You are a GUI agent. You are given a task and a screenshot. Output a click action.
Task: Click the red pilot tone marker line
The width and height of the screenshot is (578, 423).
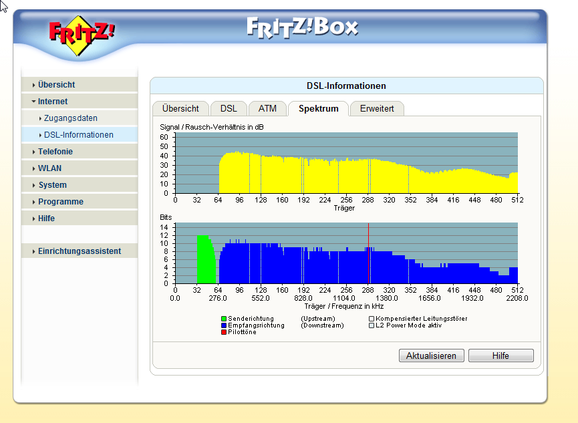[368, 253]
